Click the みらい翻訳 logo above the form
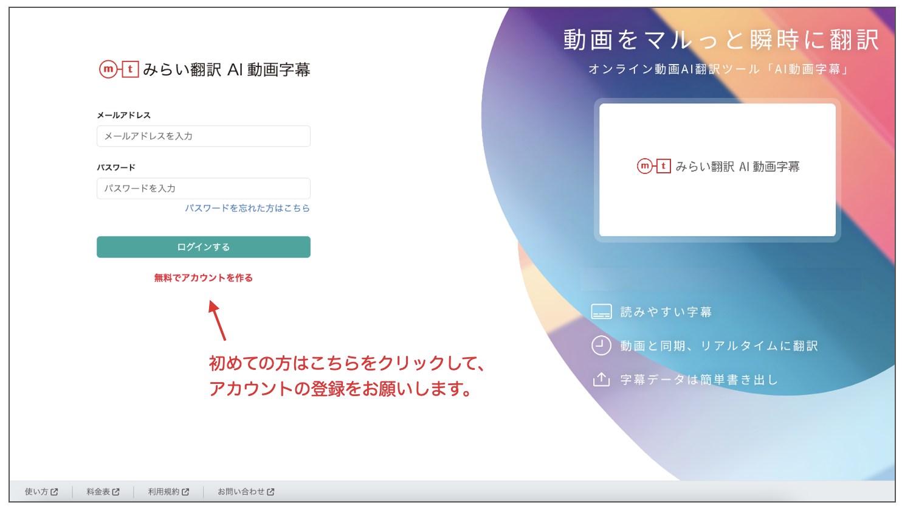The image size is (902, 508). point(204,69)
